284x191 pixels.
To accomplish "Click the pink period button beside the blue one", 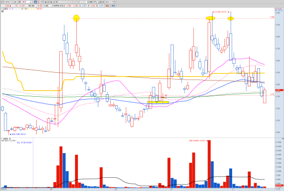I will (x=38, y=2).
